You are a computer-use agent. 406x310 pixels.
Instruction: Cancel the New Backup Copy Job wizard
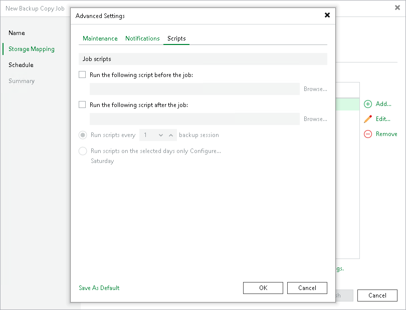pyautogui.click(x=377, y=295)
